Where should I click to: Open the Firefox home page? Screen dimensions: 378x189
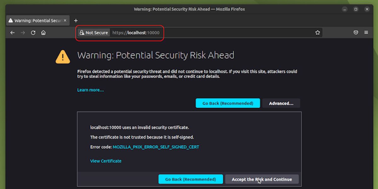click(x=43, y=32)
